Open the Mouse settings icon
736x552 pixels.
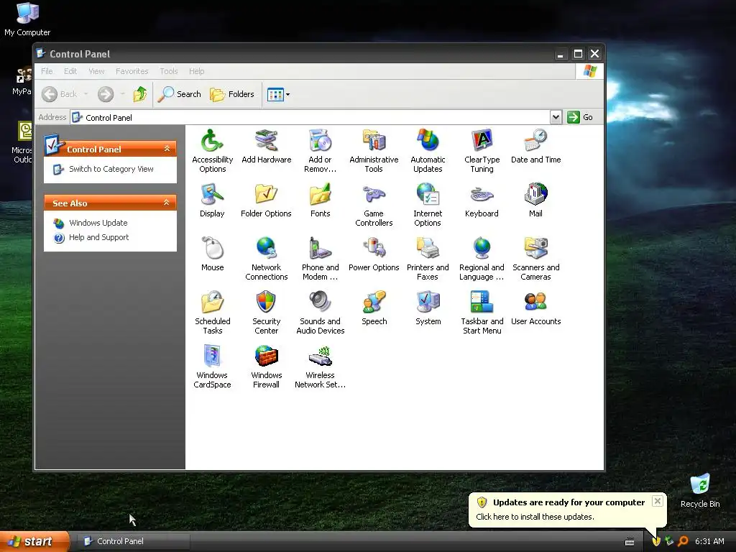pyautogui.click(x=212, y=254)
